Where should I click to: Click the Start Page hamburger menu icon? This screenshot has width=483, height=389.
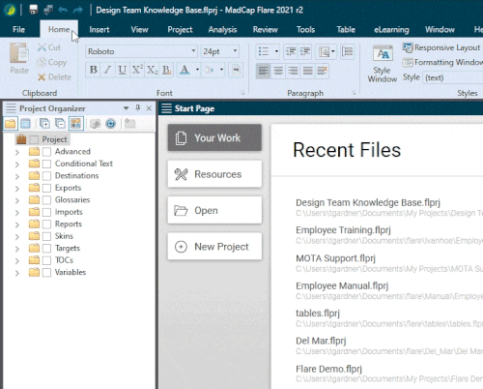[x=166, y=108]
